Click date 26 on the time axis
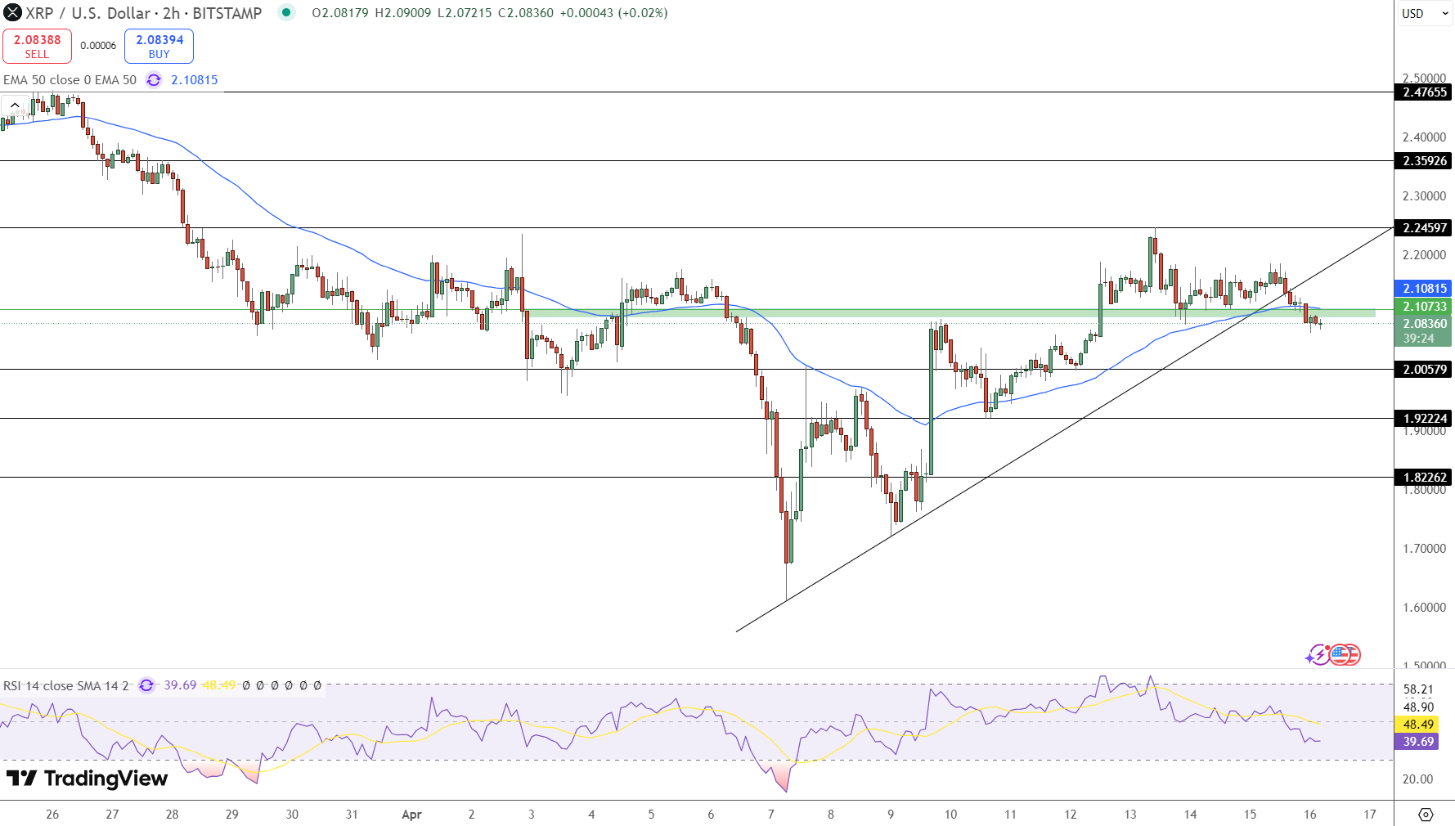This screenshot has height=826, width=1455. tap(52, 815)
